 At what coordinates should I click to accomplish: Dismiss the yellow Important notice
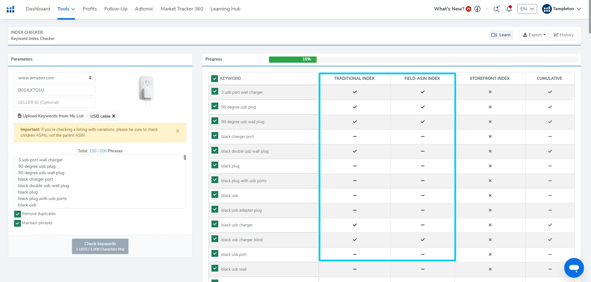177,131
